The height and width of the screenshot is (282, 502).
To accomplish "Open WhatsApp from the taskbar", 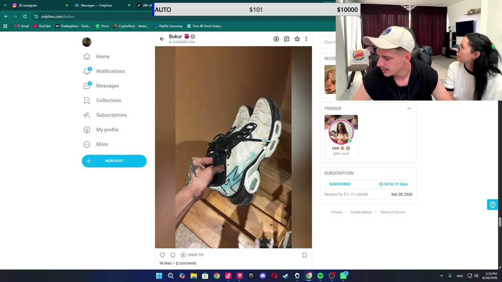I will pos(344,276).
